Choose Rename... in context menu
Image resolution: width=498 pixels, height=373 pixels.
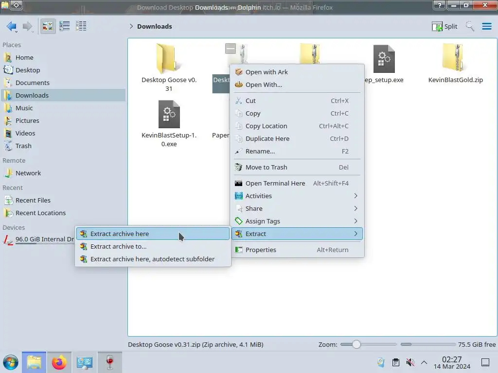coord(298,152)
